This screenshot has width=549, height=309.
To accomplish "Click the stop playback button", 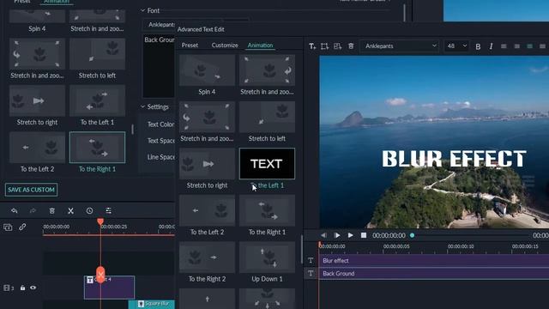I will 364,235.
